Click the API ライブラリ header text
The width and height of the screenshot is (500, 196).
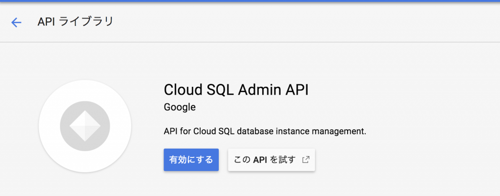76,22
